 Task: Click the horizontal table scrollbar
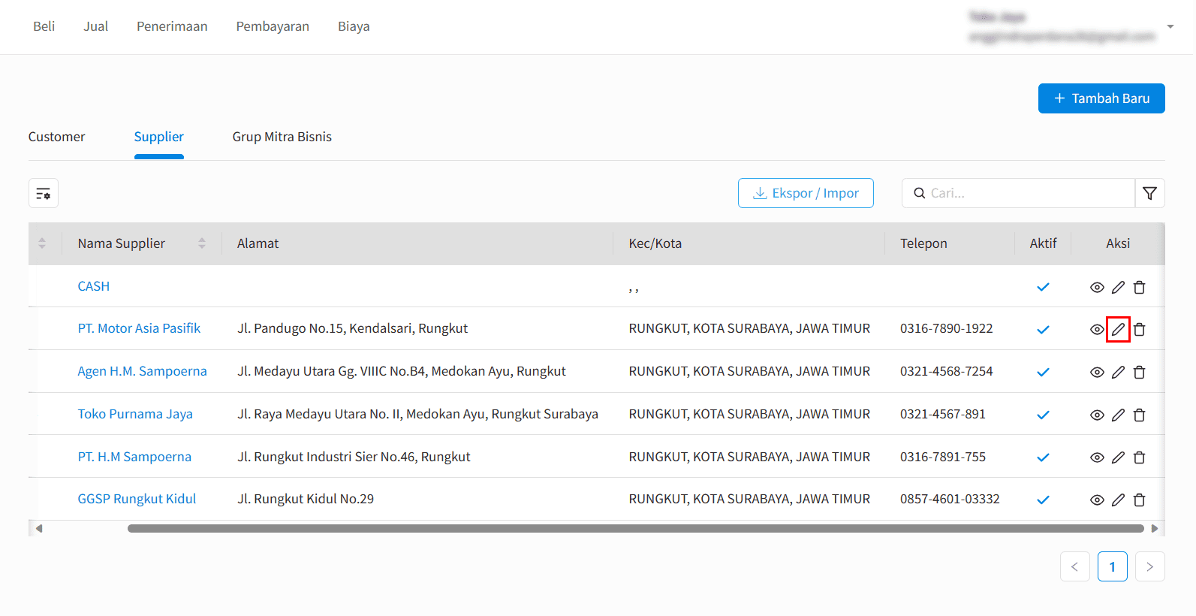[x=635, y=528]
